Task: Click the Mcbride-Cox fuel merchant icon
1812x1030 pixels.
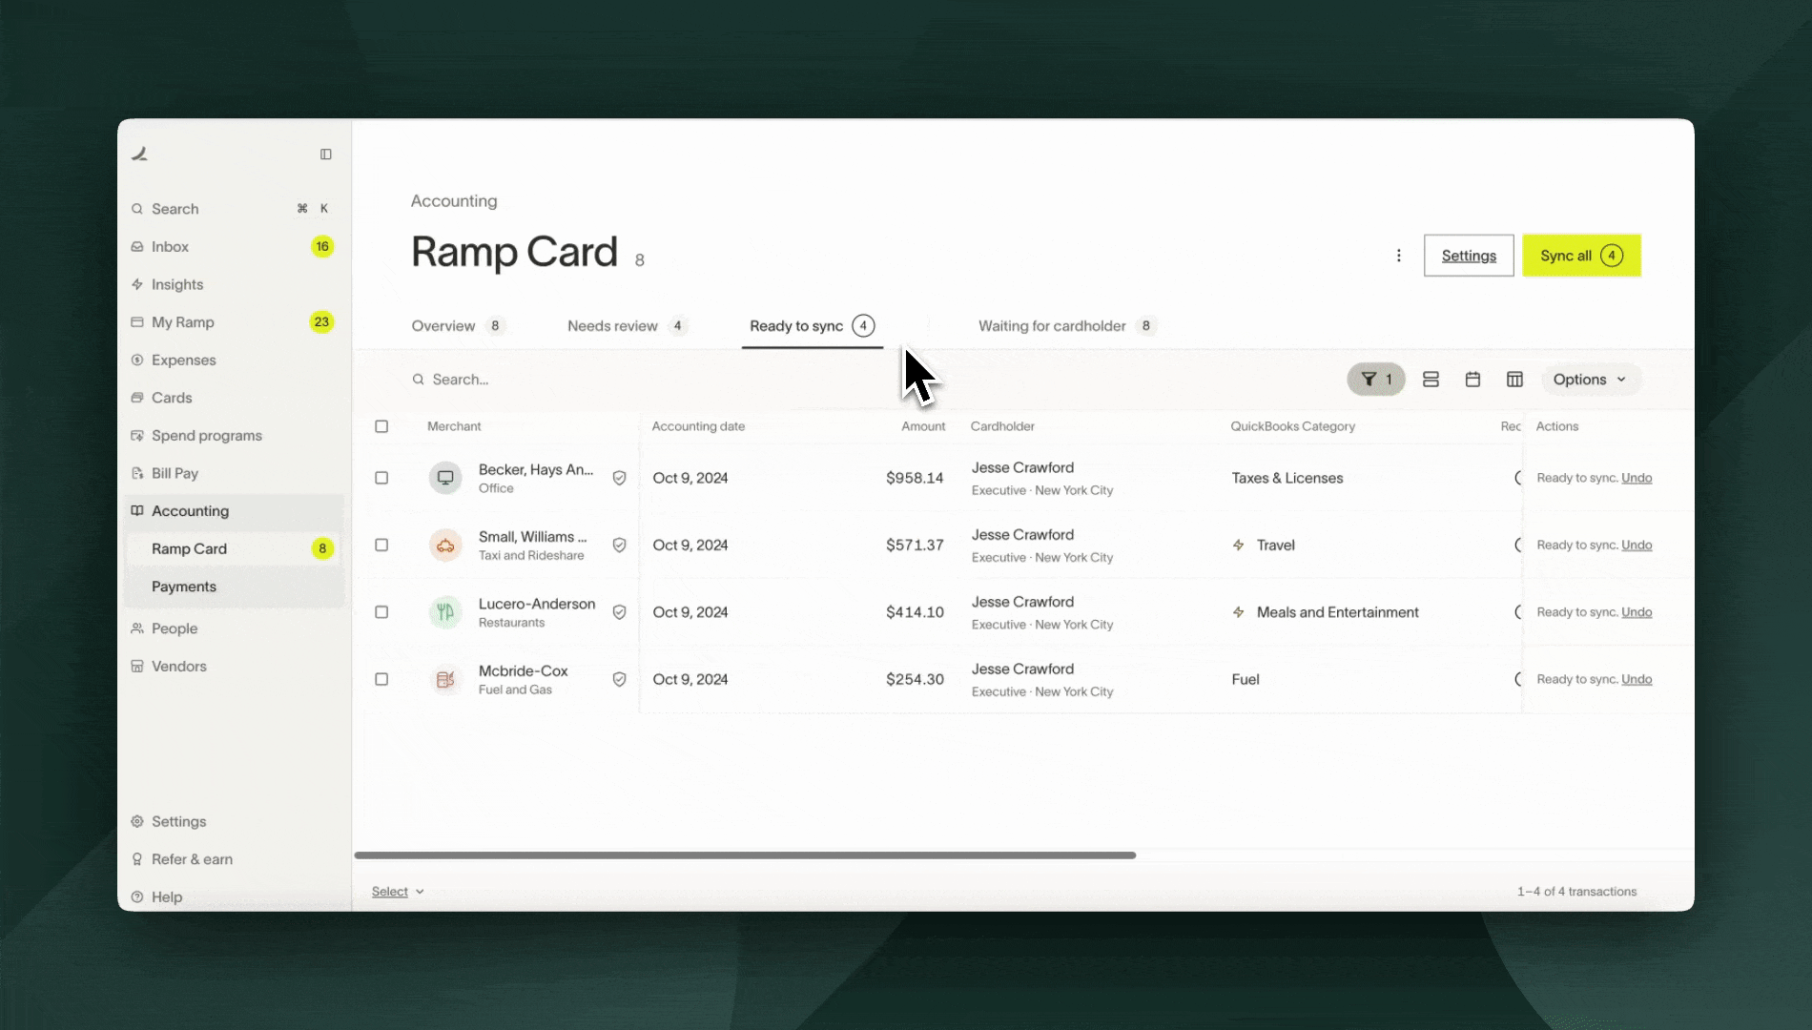Action: [x=445, y=679]
